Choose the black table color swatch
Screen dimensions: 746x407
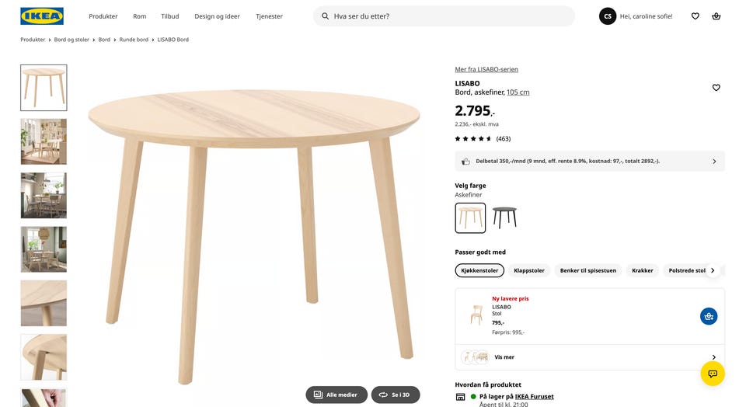(504, 218)
